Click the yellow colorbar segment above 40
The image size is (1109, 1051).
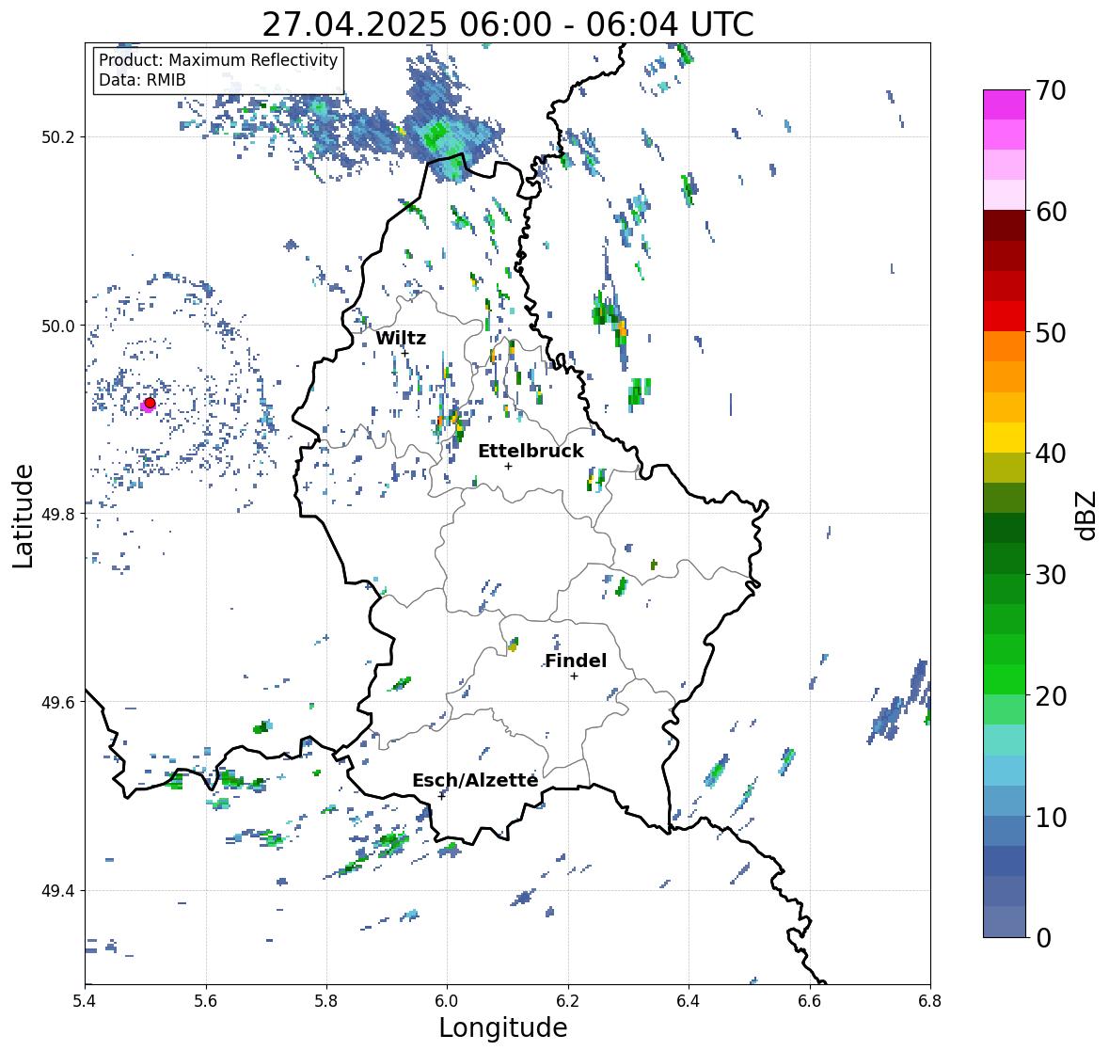click(1005, 438)
